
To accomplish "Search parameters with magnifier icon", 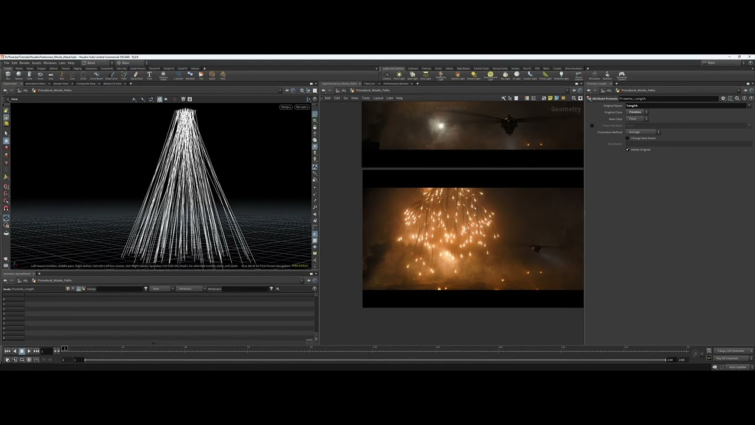I will coord(737,99).
